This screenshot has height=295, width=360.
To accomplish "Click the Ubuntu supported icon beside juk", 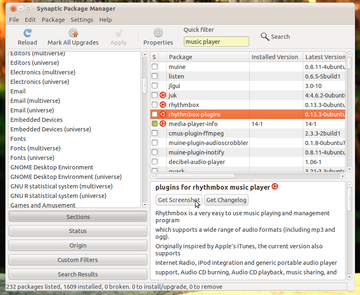I will [163, 95].
